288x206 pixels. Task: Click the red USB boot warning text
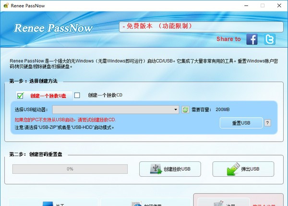[65, 120]
